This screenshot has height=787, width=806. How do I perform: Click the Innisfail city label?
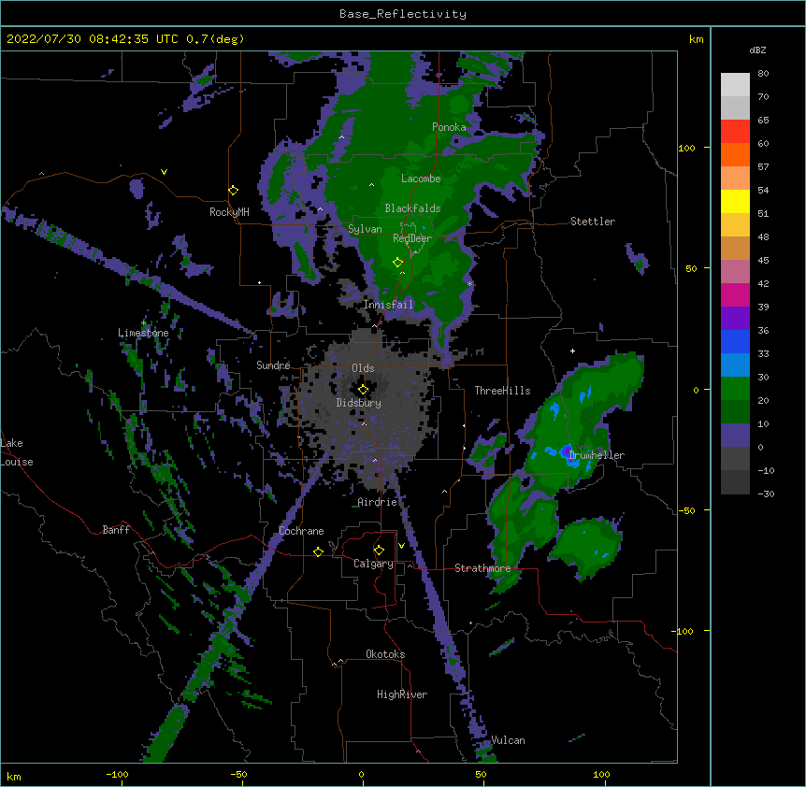pos(389,305)
